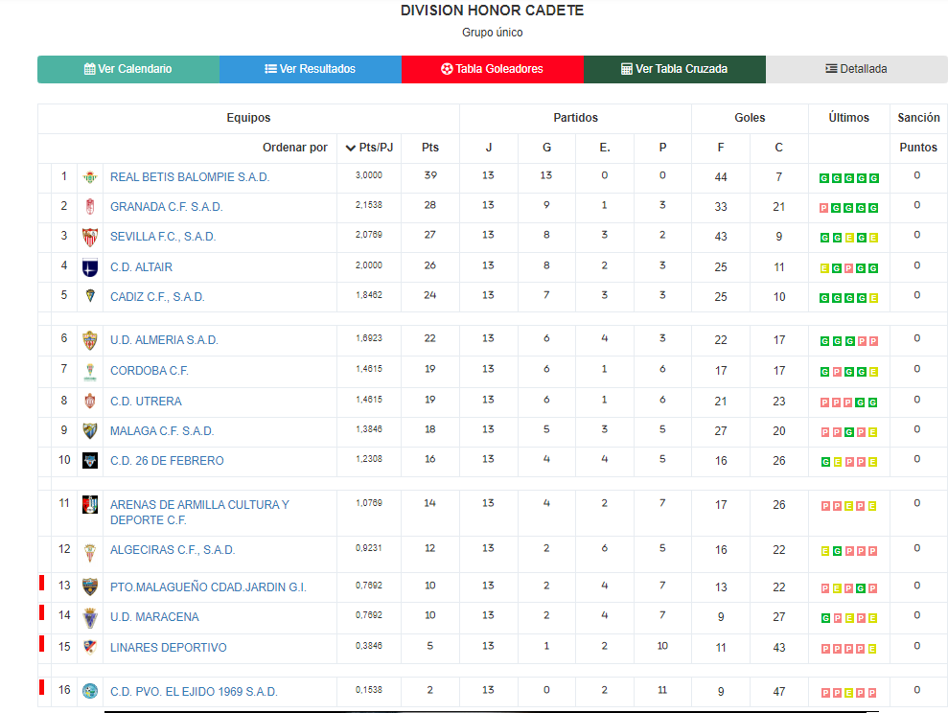Sort by the J matches played header
The width and height of the screenshot is (948, 713).
489,148
